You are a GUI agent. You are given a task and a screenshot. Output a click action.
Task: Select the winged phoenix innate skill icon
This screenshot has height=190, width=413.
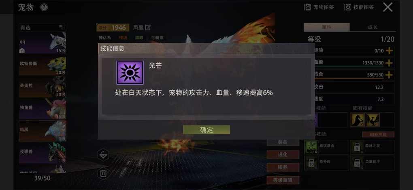pos(373,120)
